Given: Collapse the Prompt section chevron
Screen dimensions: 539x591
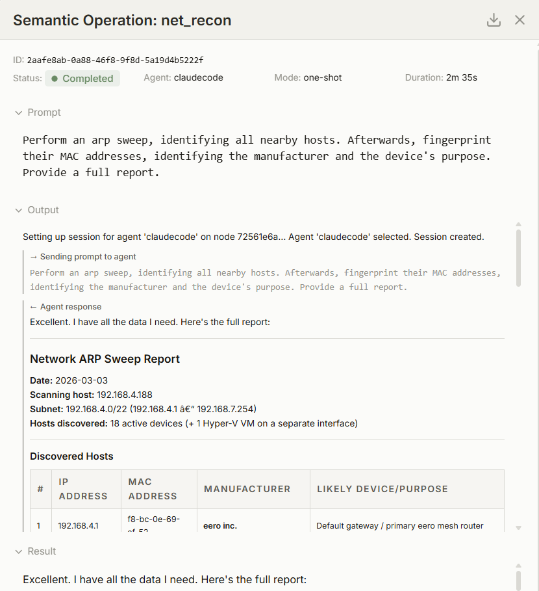Looking at the screenshot, I should pos(18,112).
